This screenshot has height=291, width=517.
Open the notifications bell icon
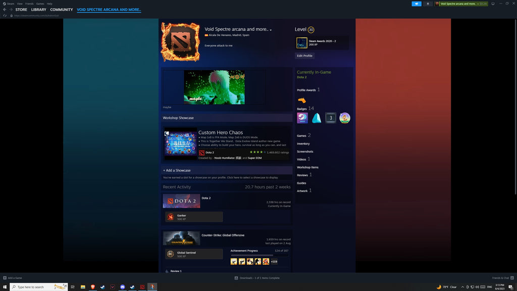point(429,4)
